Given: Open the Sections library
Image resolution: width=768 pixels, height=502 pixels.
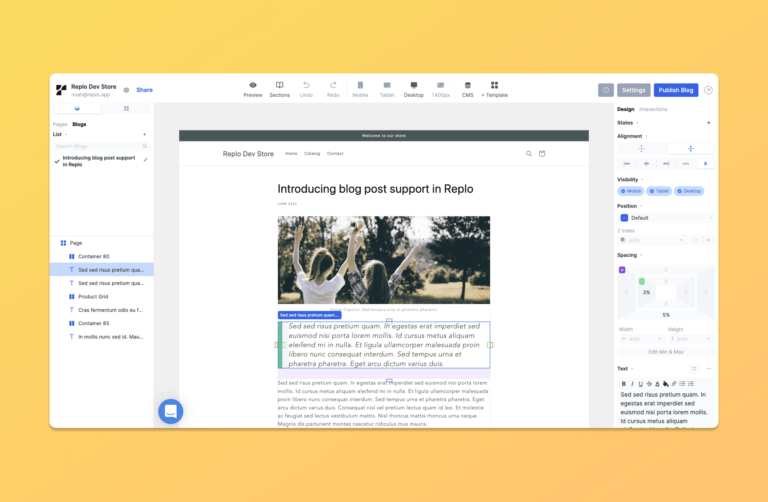Looking at the screenshot, I should click(280, 90).
